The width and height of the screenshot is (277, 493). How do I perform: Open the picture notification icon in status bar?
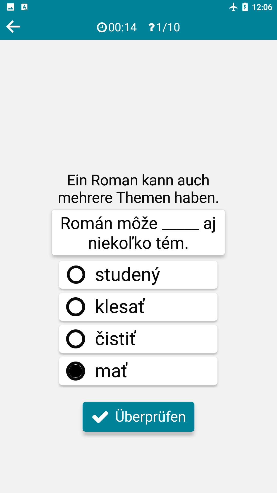point(11,7)
